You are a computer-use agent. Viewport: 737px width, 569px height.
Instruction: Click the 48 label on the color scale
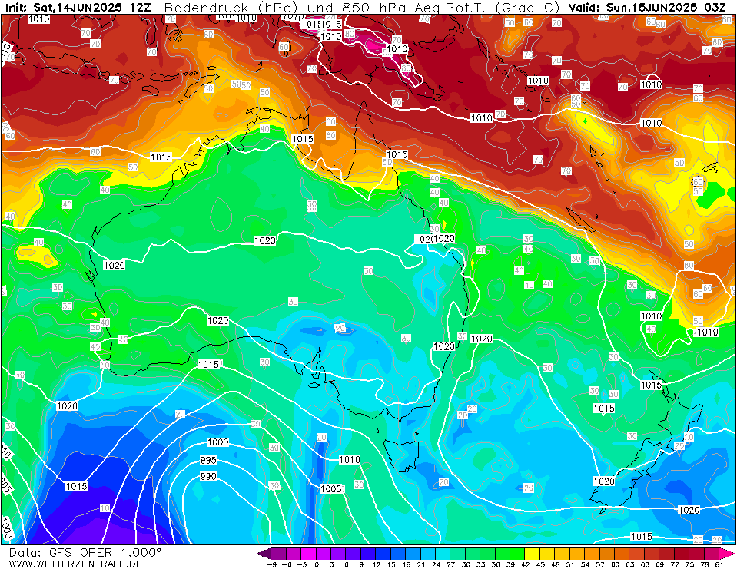tap(556, 564)
